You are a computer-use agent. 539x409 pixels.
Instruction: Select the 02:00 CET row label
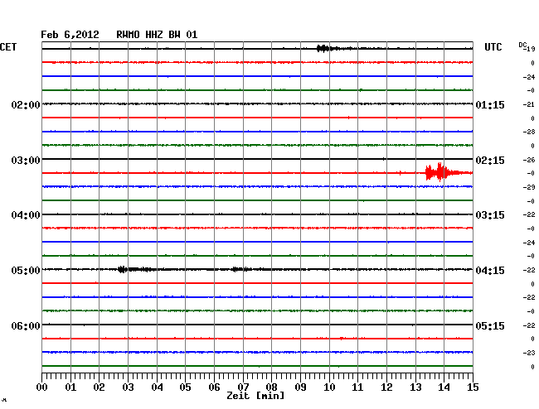tap(26, 104)
